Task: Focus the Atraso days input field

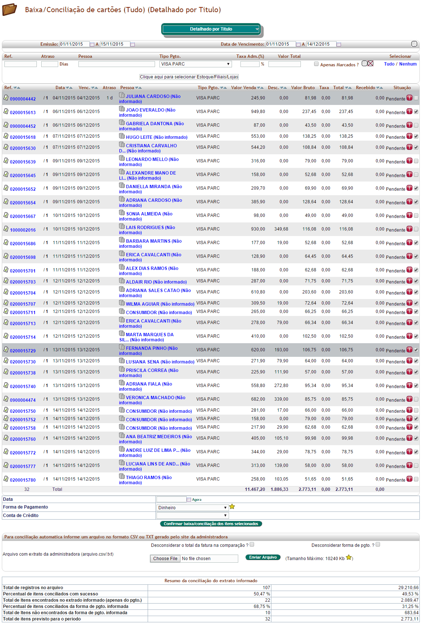Action: click(50, 64)
